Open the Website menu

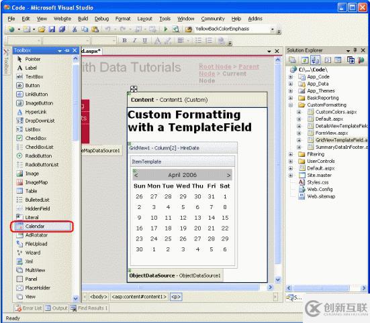[62, 19]
